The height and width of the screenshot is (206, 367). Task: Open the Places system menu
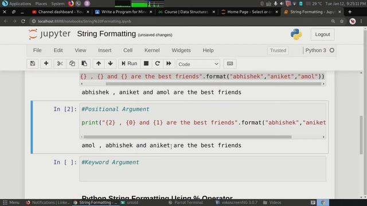pos(41,3)
